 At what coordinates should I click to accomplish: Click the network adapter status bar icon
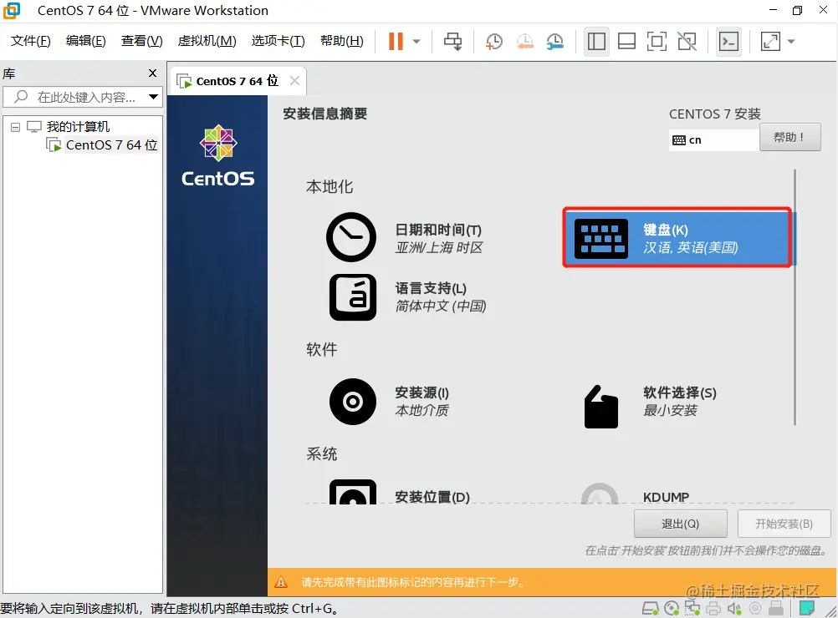[x=692, y=608]
